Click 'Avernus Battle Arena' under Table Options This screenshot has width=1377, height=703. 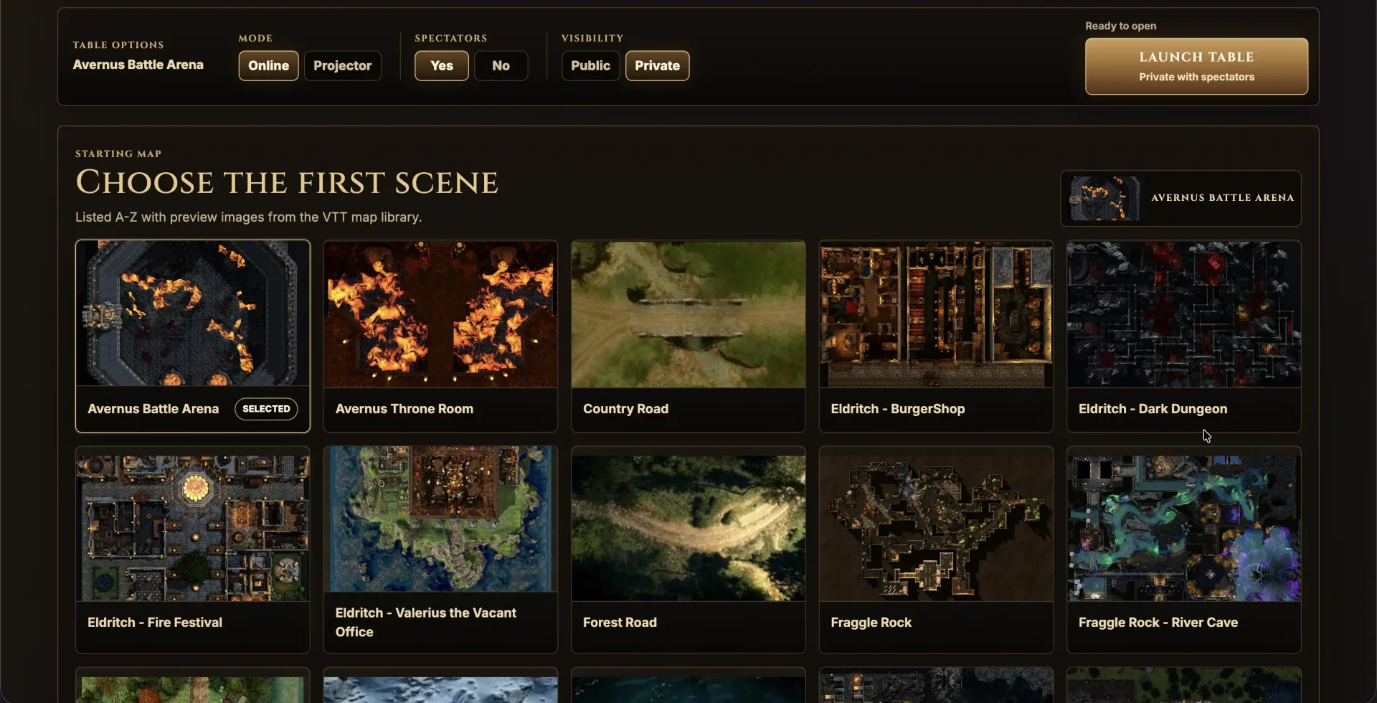click(138, 65)
